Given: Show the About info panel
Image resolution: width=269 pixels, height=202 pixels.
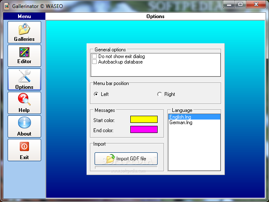Looking at the screenshot, I should (24, 126).
